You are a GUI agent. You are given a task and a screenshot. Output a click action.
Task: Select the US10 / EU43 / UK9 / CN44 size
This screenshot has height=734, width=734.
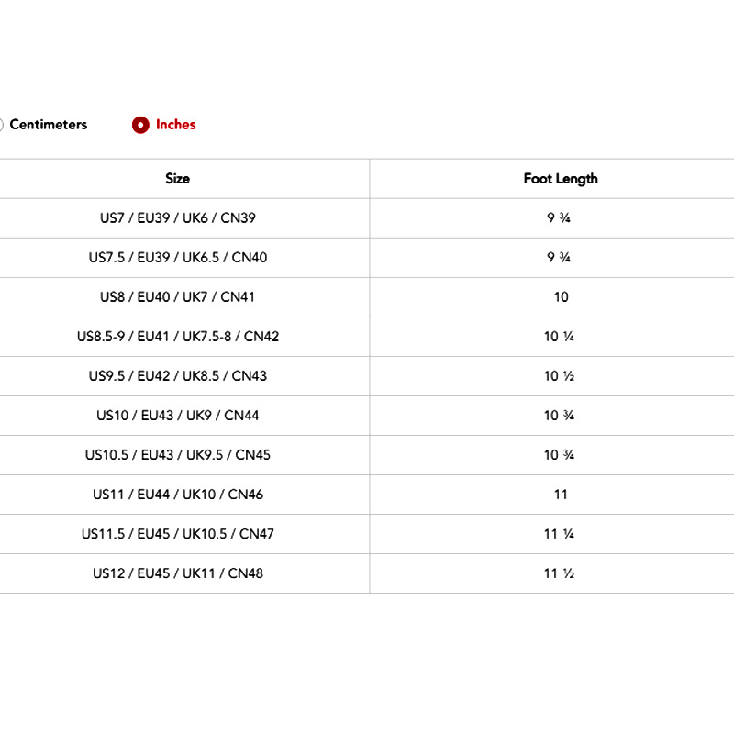pos(178,416)
